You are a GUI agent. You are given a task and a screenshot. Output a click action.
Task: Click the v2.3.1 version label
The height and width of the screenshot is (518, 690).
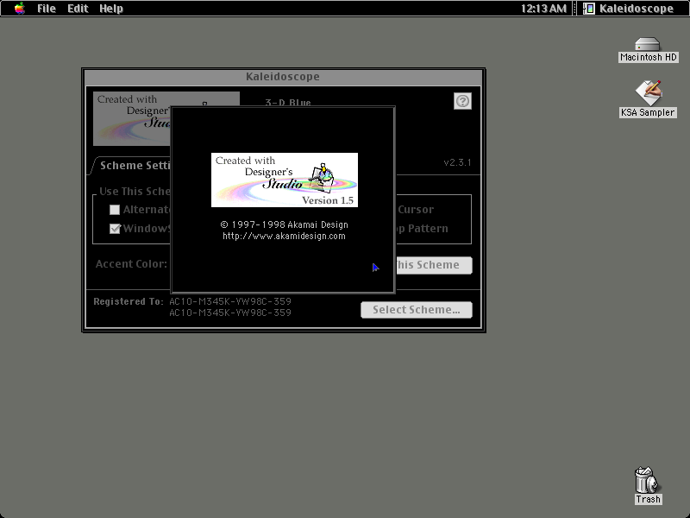pos(457,162)
